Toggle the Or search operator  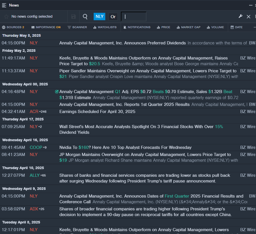113,17
